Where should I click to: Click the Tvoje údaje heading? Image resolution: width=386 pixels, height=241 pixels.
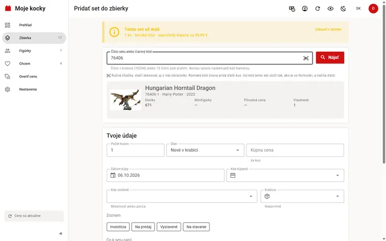[122, 135]
